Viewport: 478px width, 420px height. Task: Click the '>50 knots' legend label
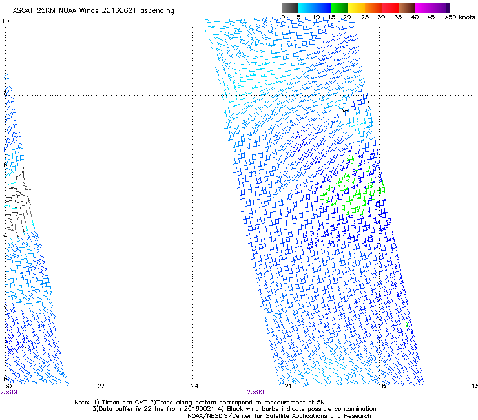[x=459, y=17]
